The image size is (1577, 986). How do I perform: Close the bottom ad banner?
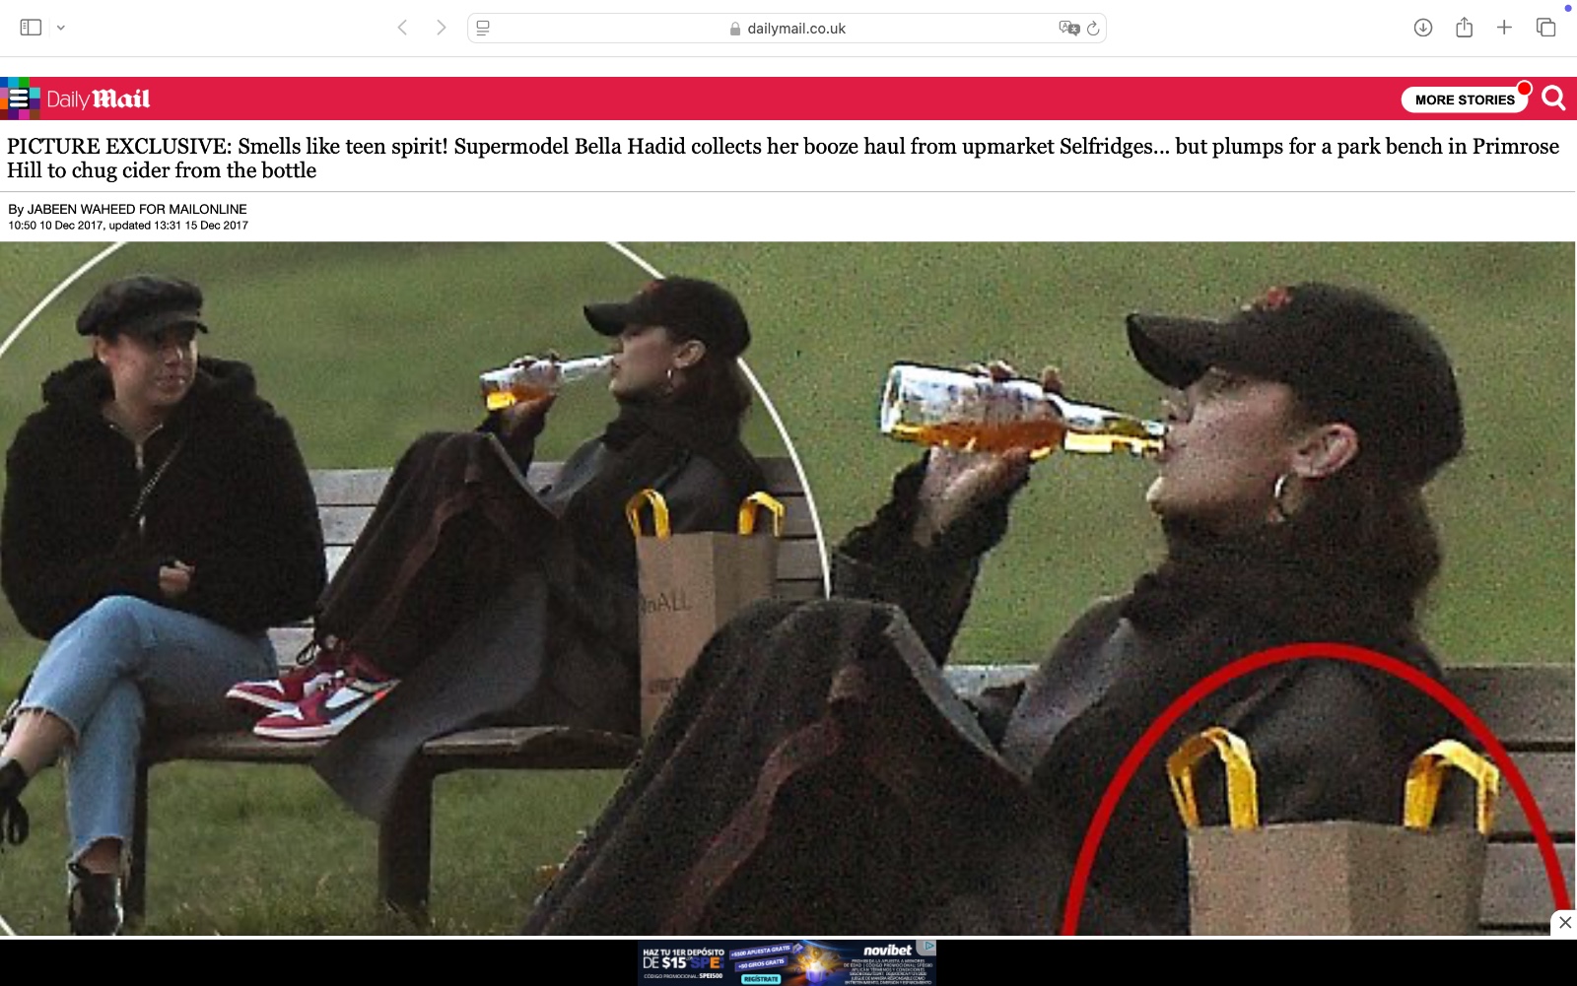(1564, 923)
